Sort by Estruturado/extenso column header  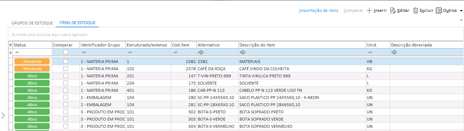click(x=148, y=45)
